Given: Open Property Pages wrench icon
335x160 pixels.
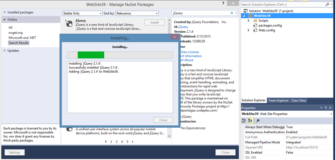Looking at the screenshot, I should tap(258, 121).
